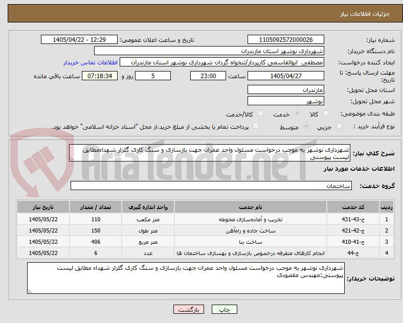Click the buyer organization name field
Image resolution: width=403 pixels, height=323 pixels.
209,51
